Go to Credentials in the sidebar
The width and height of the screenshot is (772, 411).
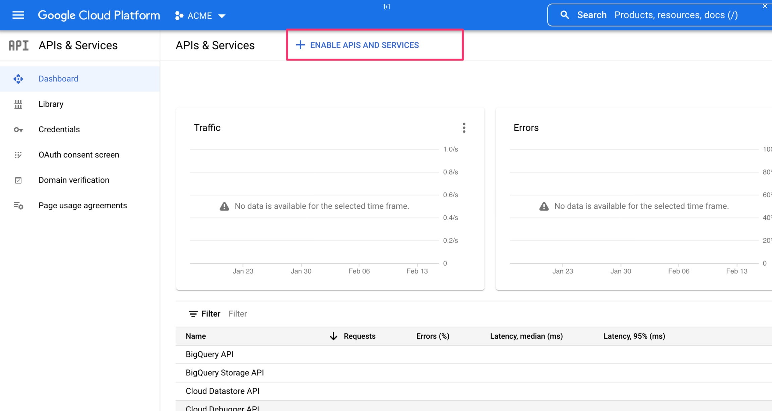pyautogui.click(x=59, y=130)
